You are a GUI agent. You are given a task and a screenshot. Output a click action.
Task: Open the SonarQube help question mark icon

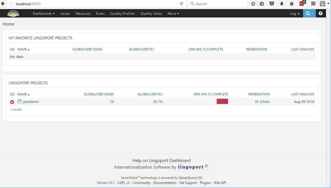[320, 14]
